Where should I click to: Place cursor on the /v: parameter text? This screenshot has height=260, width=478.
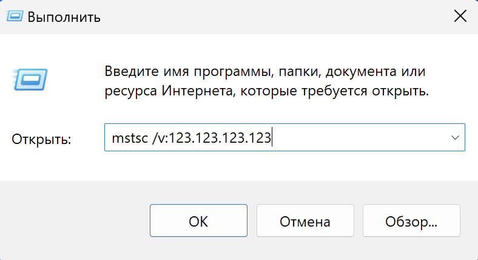pos(160,139)
